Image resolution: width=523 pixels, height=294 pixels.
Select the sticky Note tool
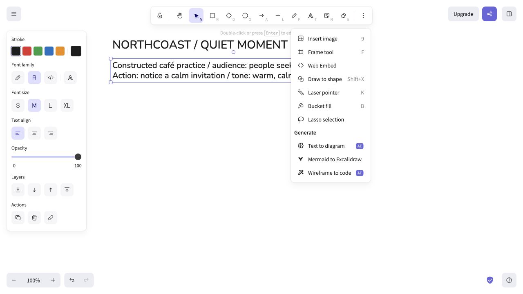pyautogui.click(x=327, y=16)
